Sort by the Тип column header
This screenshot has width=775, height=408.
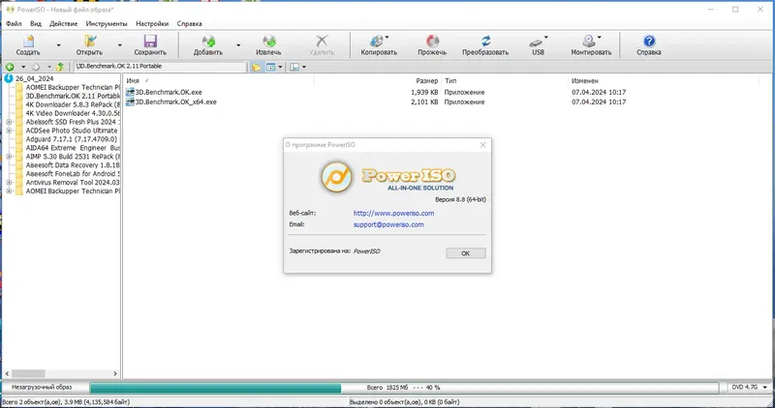[505, 80]
